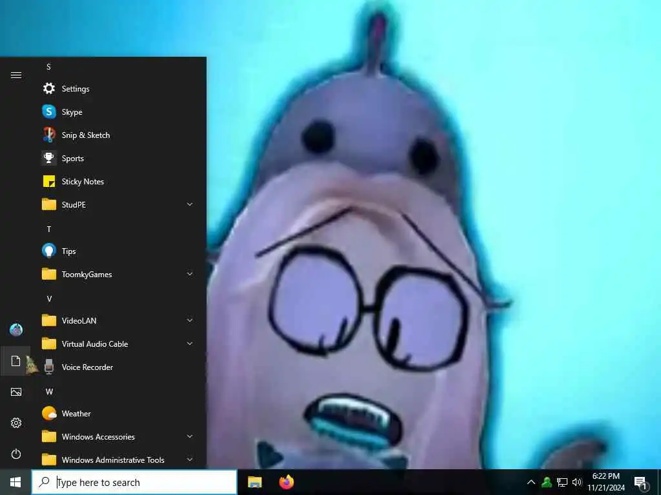661x495 pixels.
Task: Click the green user tray icon
Action: click(547, 482)
